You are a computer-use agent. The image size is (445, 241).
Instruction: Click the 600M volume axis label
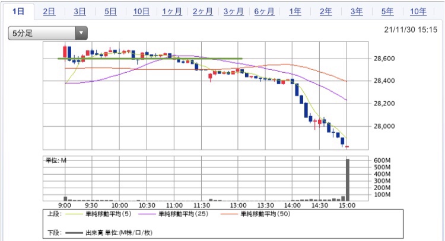coord(382,160)
